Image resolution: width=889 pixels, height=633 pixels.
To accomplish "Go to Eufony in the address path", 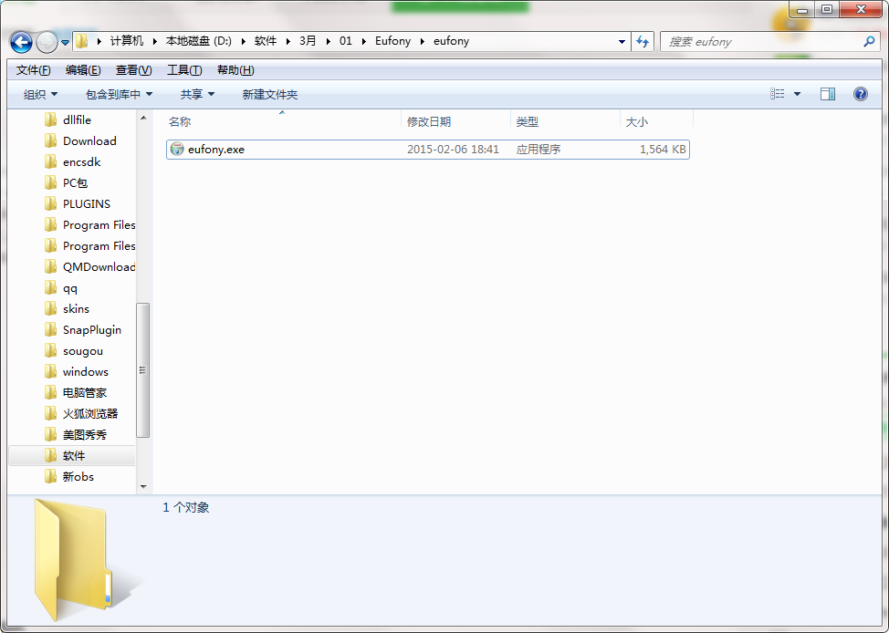I will point(392,41).
